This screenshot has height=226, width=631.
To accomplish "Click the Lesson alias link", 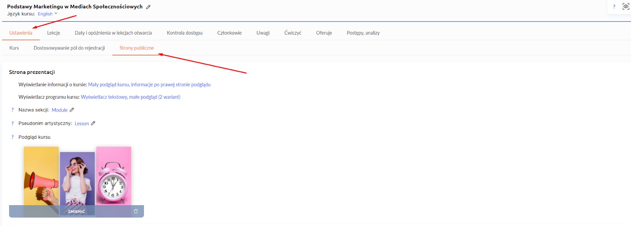I will pos(82,123).
